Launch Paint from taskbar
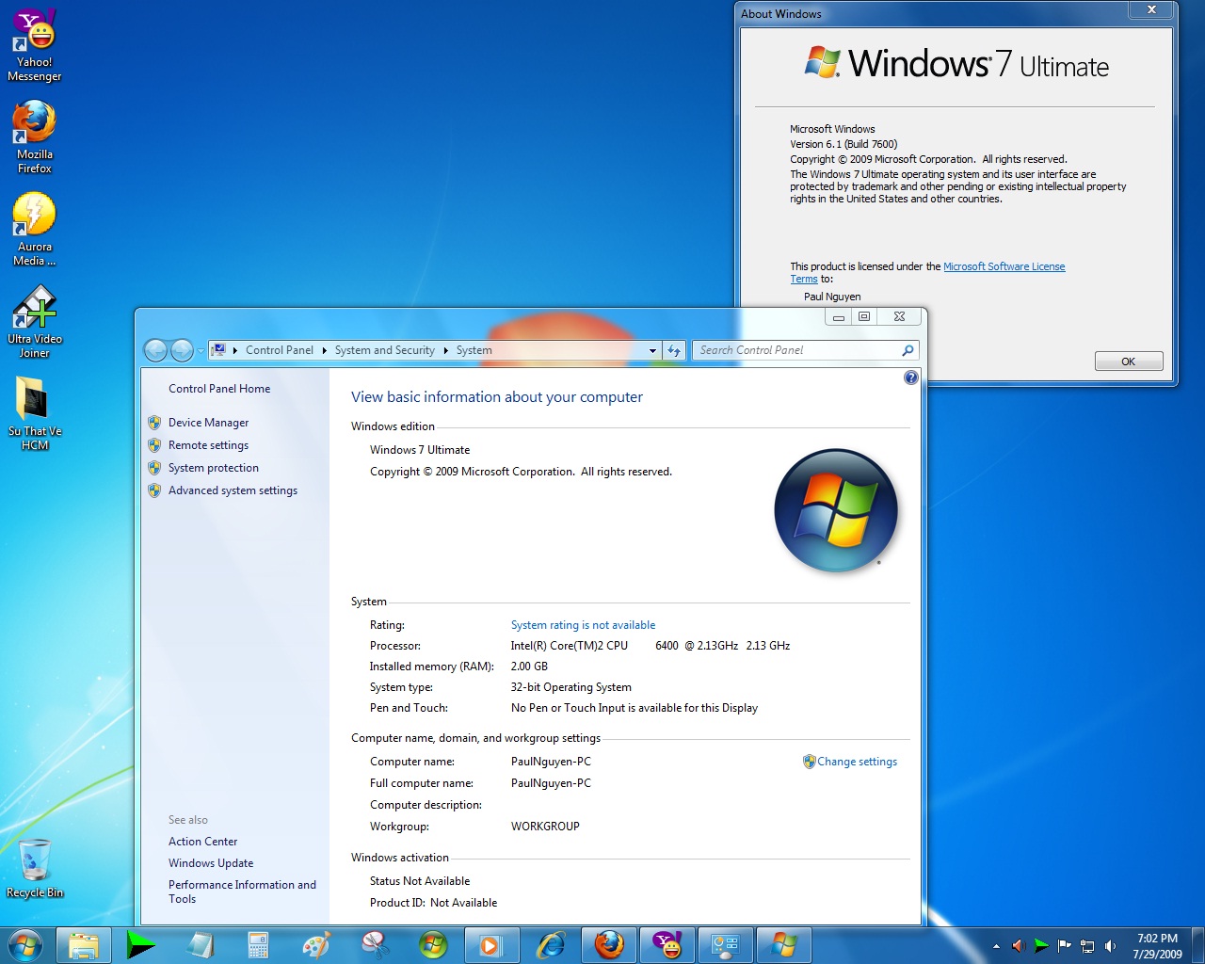 pos(317,945)
